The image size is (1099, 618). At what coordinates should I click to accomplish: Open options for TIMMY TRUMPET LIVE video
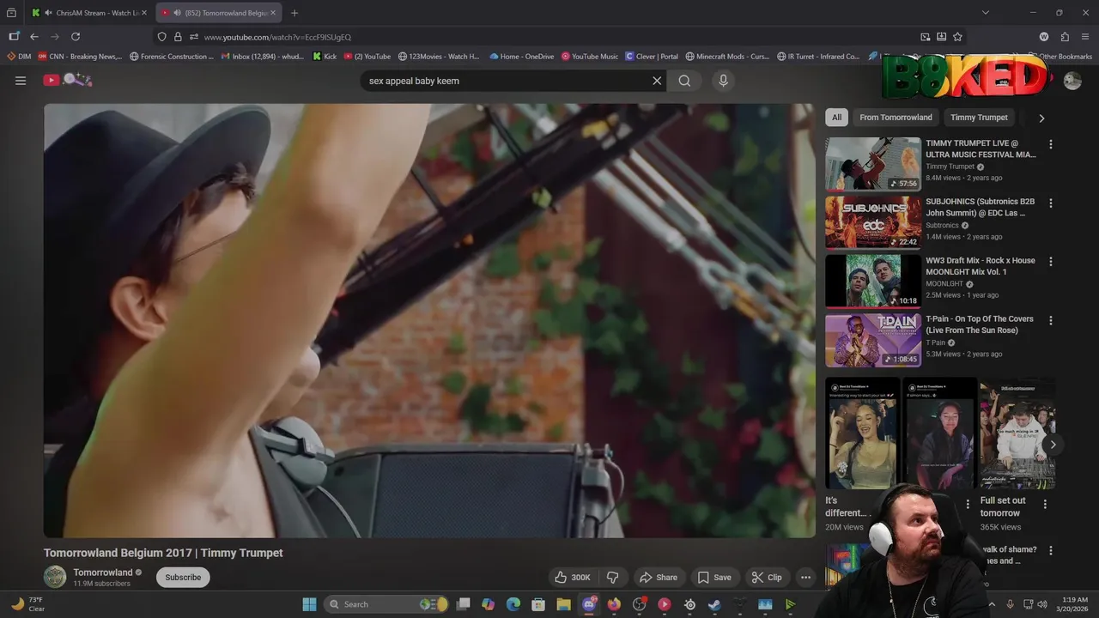(1051, 144)
